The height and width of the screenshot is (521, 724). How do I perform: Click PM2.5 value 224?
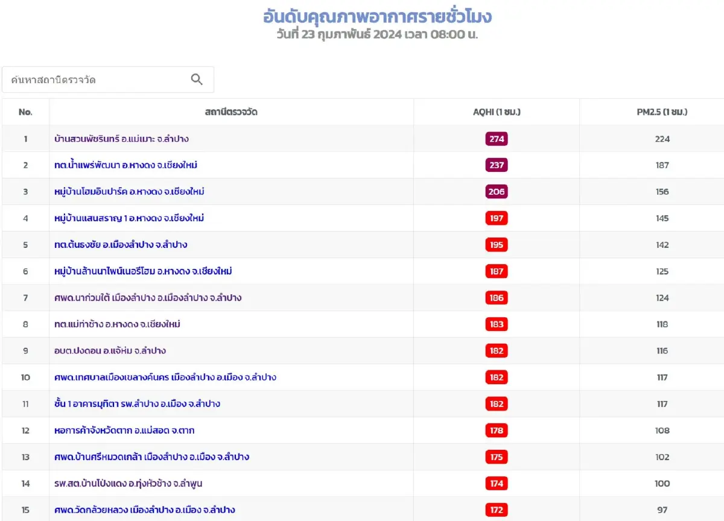(662, 139)
